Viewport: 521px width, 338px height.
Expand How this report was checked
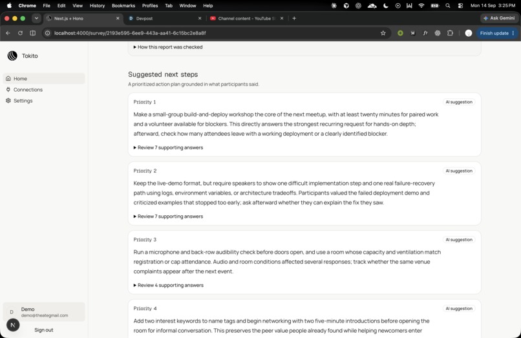coord(168,47)
